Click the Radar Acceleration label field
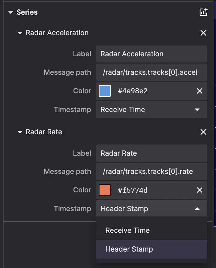Image resolution: width=216 pixels, height=268 pixels. [151, 54]
